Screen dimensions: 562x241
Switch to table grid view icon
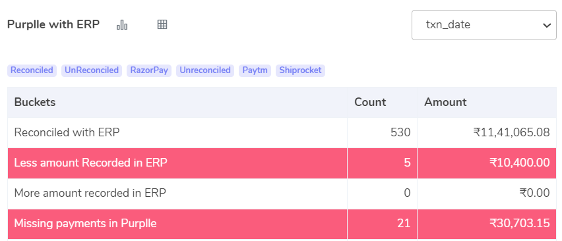(162, 24)
